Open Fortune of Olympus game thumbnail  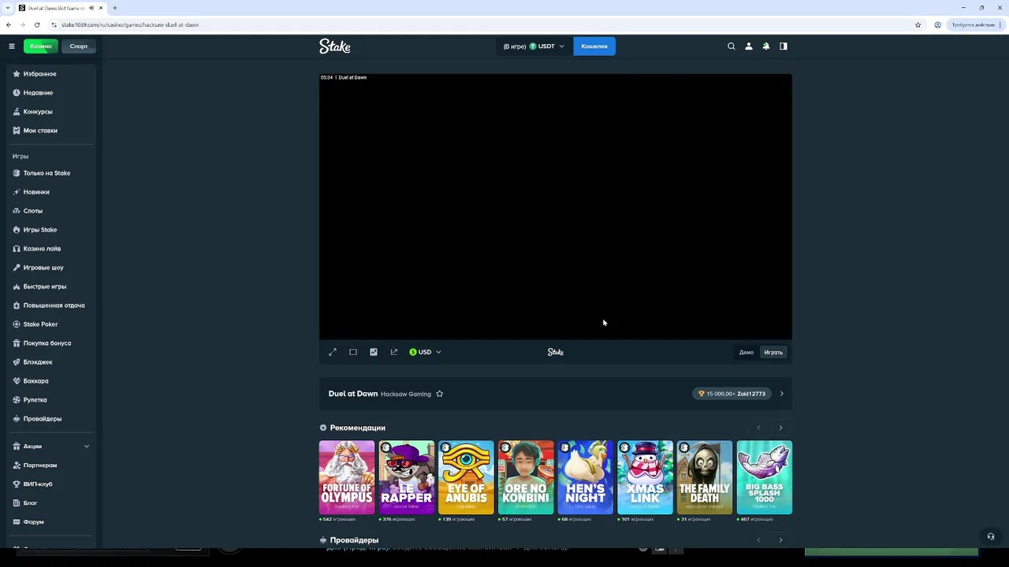click(x=347, y=477)
